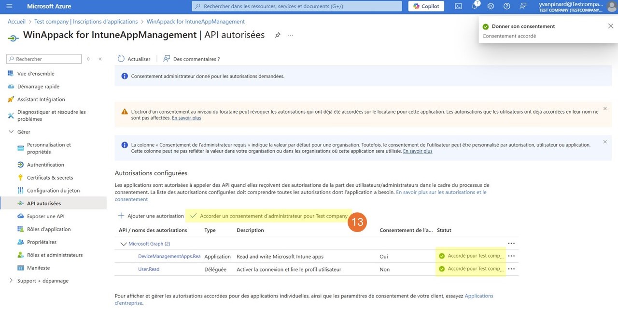This screenshot has width=618, height=311.
Task: Open the Applications d'entreprise link
Action: point(478,296)
